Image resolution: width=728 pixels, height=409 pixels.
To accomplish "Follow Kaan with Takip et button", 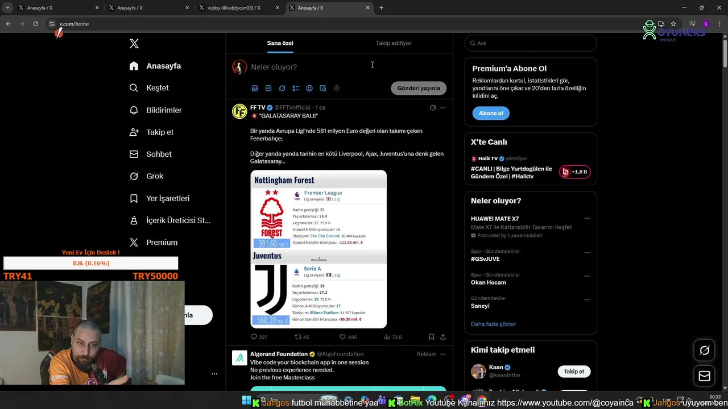I will click(574, 372).
